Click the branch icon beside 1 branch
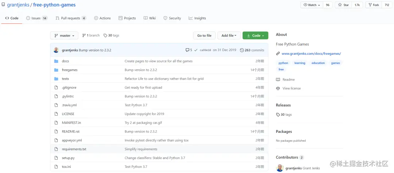Screen dimensions: 394x173 (84, 35)
